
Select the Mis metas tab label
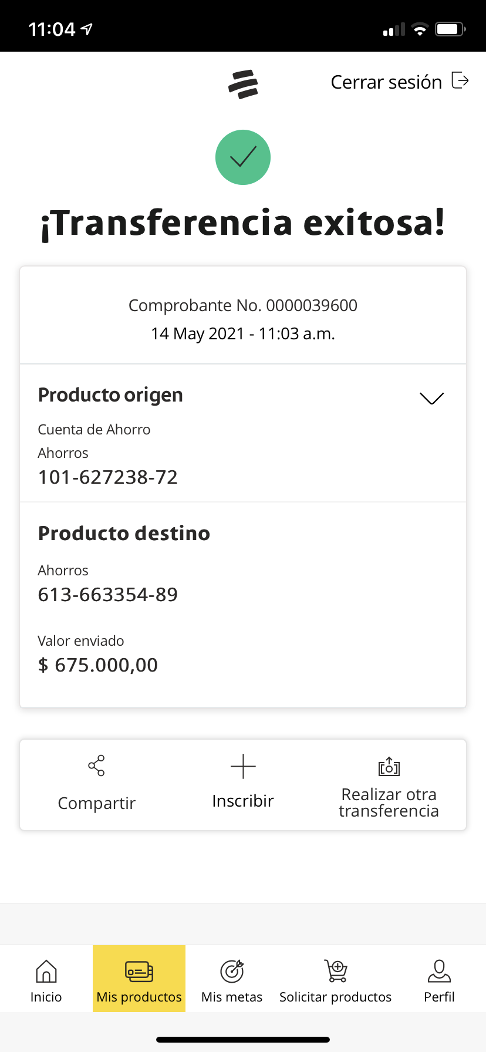point(232,997)
